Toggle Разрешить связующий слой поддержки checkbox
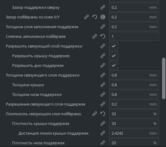166x147 pixels. (x=114, y=46)
